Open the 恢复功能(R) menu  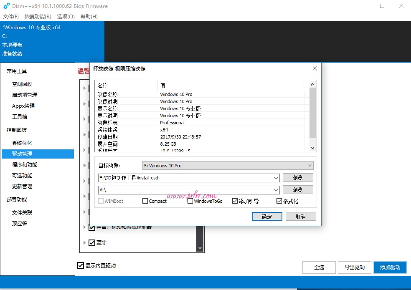click(x=37, y=17)
